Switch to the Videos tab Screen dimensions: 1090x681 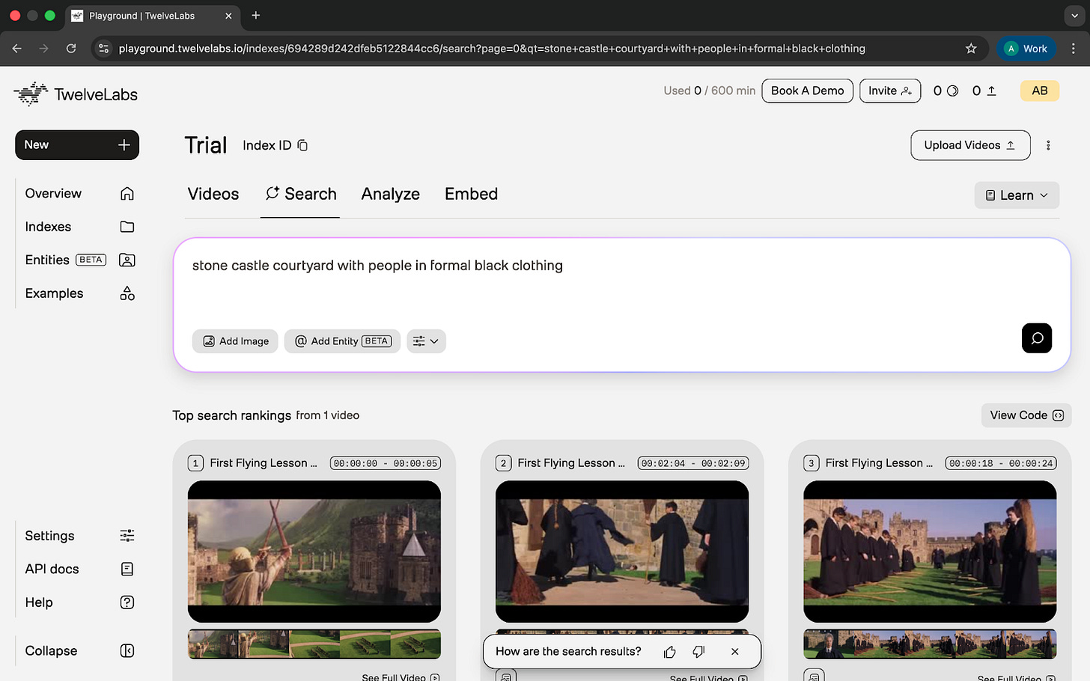pyautogui.click(x=213, y=194)
